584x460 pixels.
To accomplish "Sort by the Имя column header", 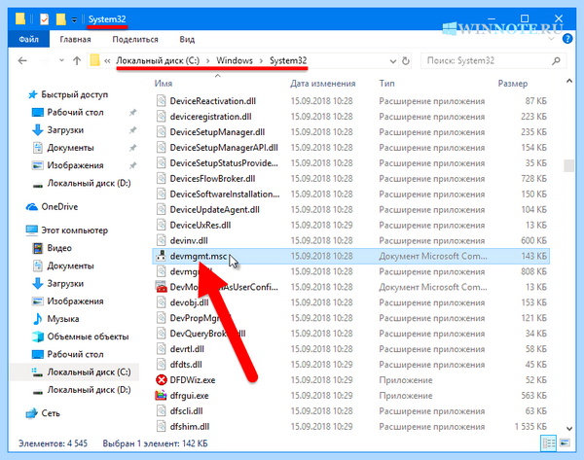I will pyautogui.click(x=164, y=84).
